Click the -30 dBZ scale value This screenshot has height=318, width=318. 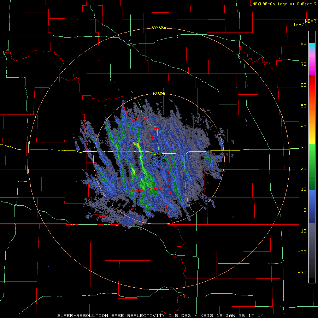click(302, 272)
